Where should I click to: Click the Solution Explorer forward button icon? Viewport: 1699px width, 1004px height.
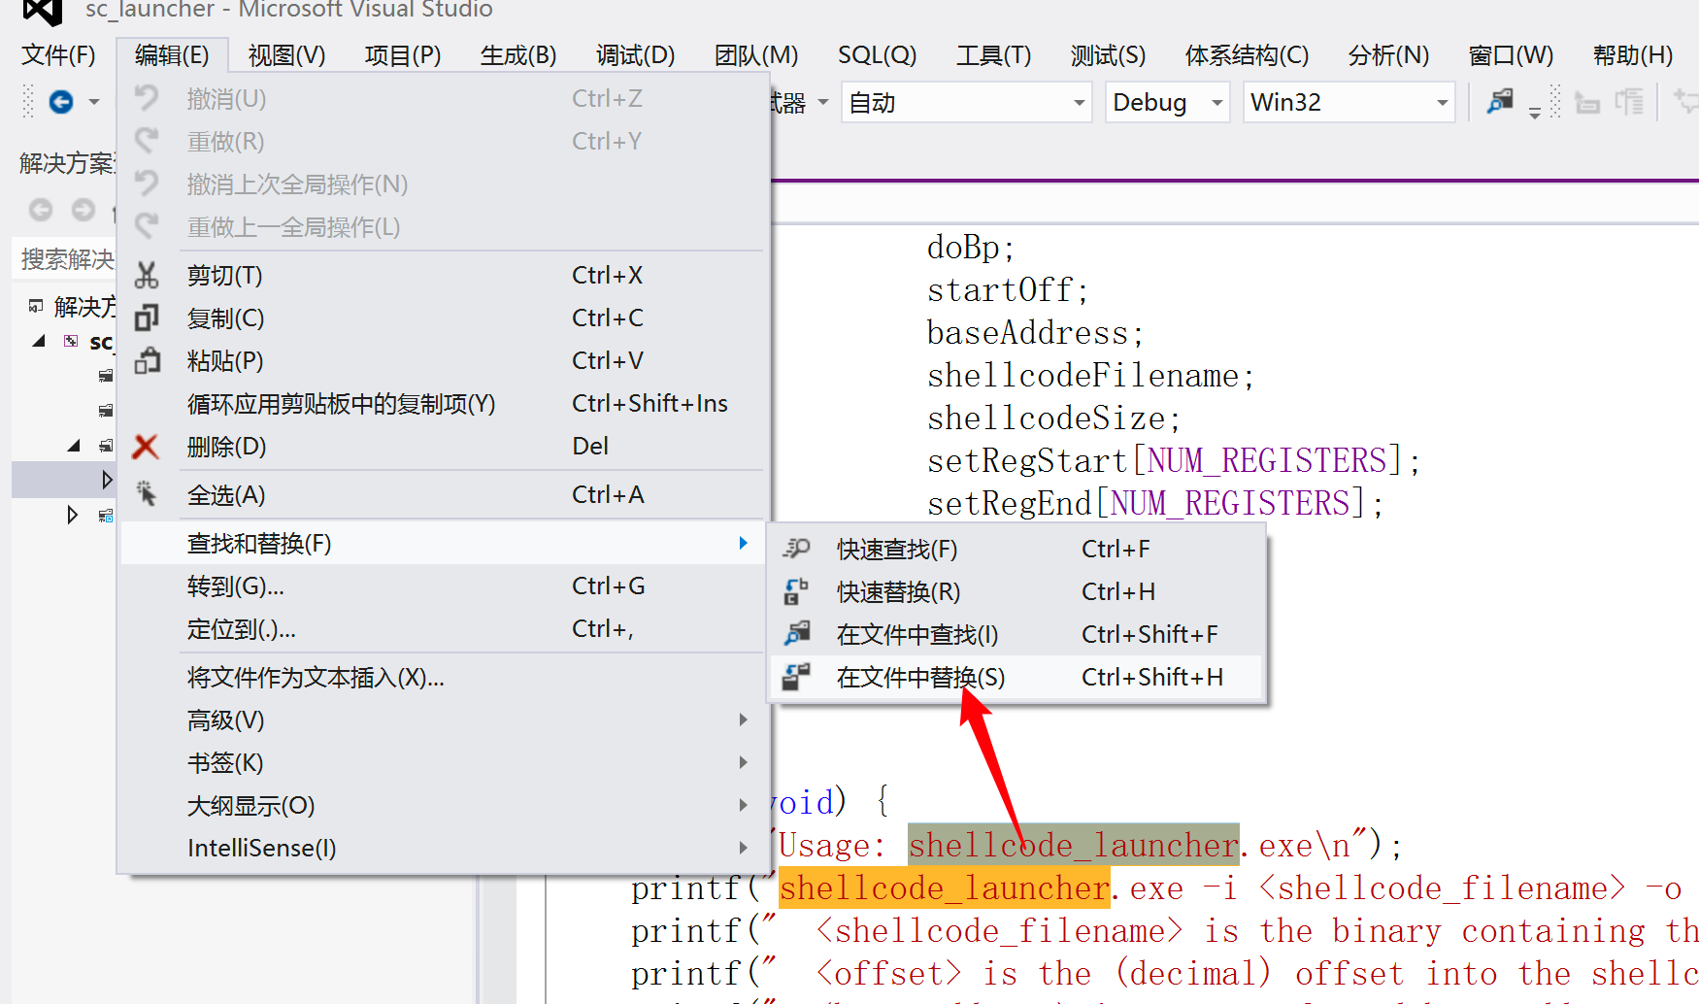(83, 210)
